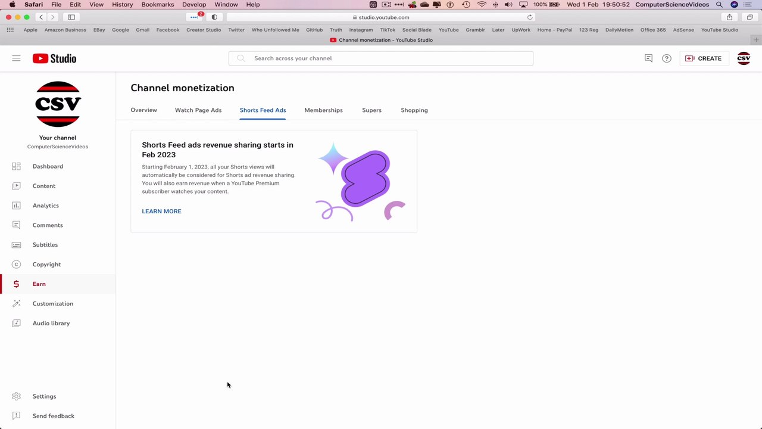Click the Send feedback icon

coord(16,416)
